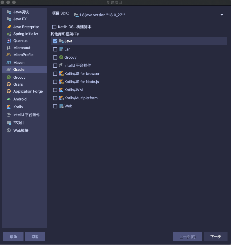The width and height of the screenshot is (231, 245).
Task: Click the Java FX label text
Action: tap(20, 19)
